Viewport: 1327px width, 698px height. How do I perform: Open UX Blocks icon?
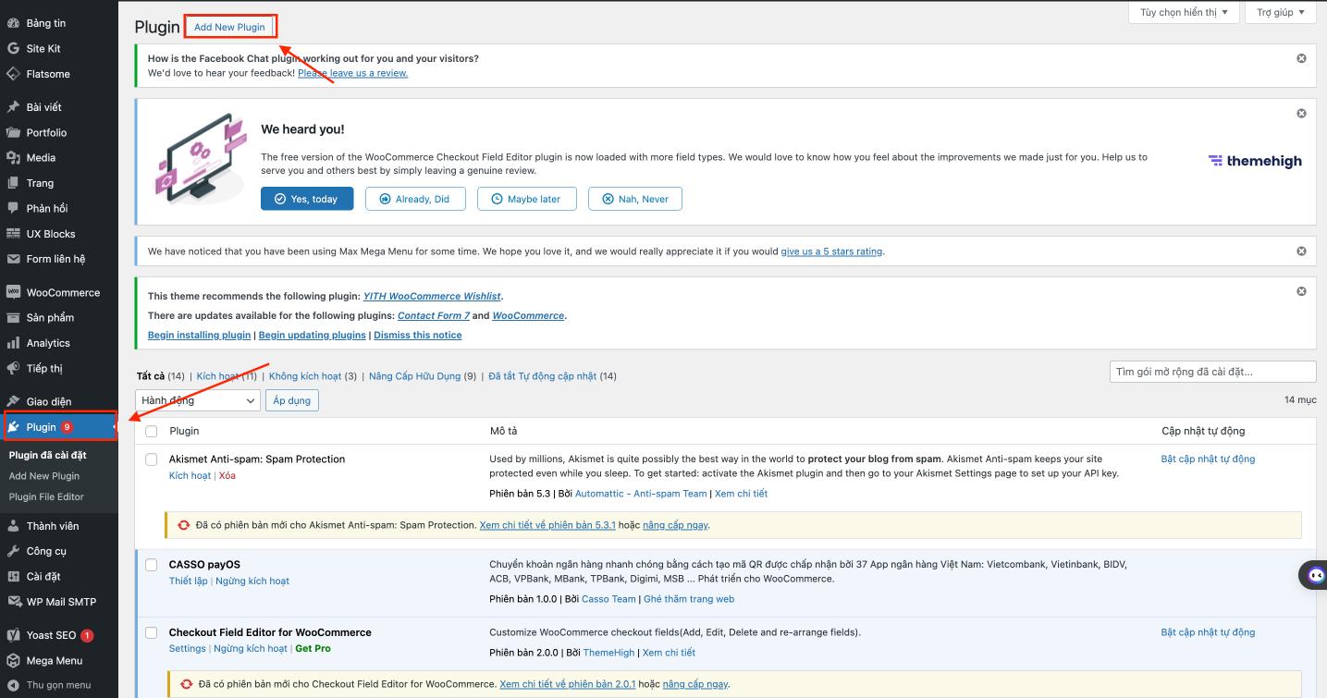pyautogui.click(x=13, y=234)
